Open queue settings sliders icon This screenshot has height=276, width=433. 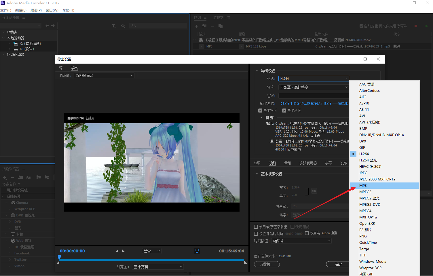[x=204, y=26]
